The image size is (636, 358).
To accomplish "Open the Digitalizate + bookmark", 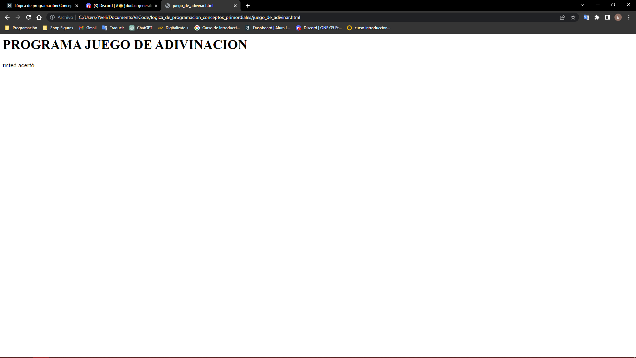I will tap(174, 28).
